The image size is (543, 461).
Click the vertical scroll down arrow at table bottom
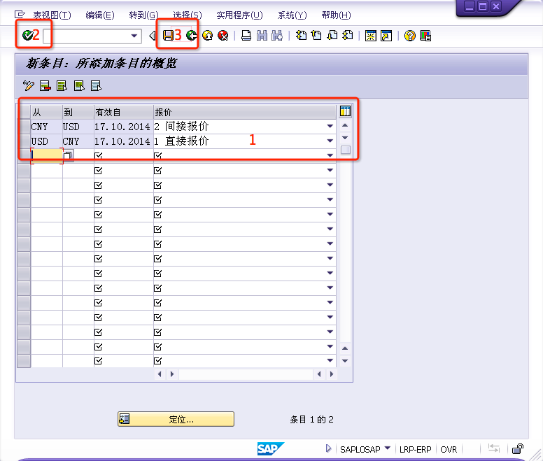[345, 361]
